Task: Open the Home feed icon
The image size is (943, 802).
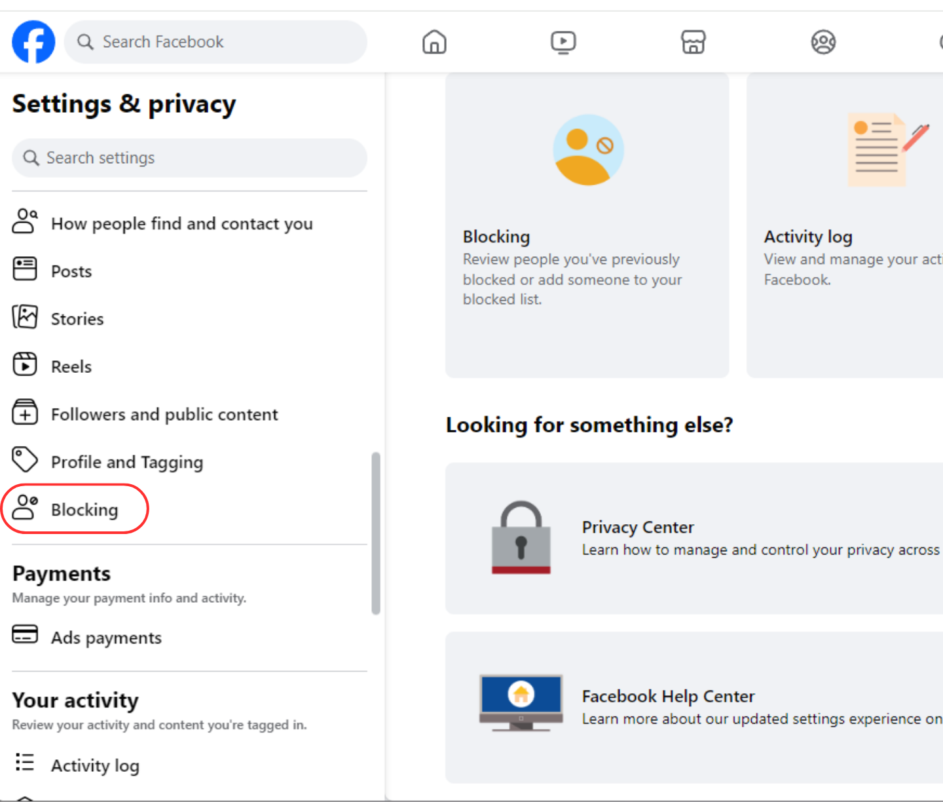Action: point(434,42)
